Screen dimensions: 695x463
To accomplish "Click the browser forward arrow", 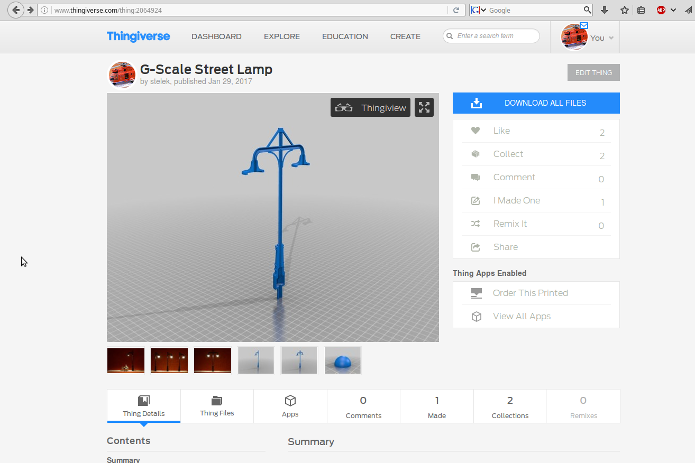I will [x=30, y=10].
